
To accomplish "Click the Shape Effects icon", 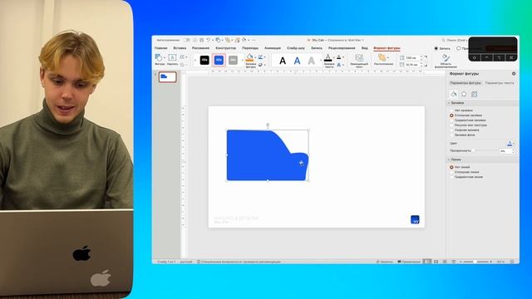I will [x=260, y=65].
